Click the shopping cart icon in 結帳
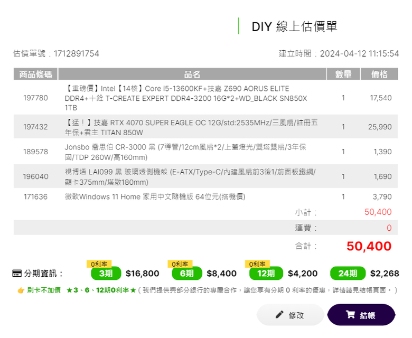The image size is (412, 338). pyautogui.click(x=350, y=314)
